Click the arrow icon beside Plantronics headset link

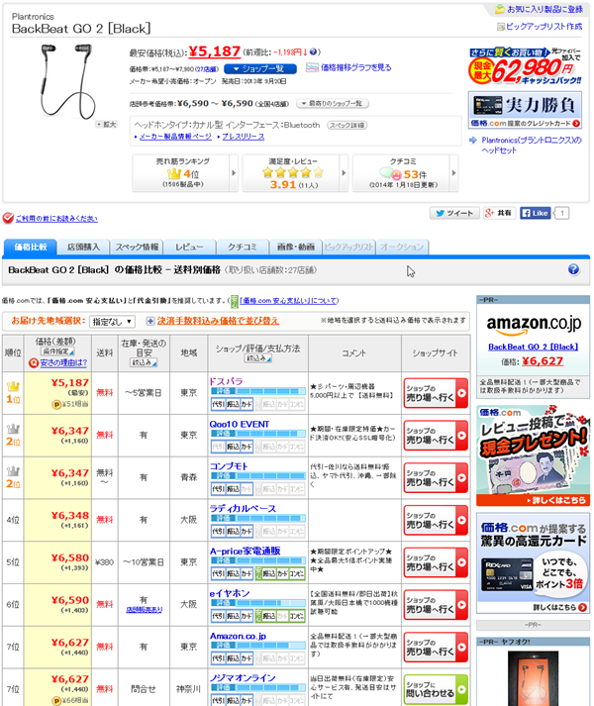(473, 141)
